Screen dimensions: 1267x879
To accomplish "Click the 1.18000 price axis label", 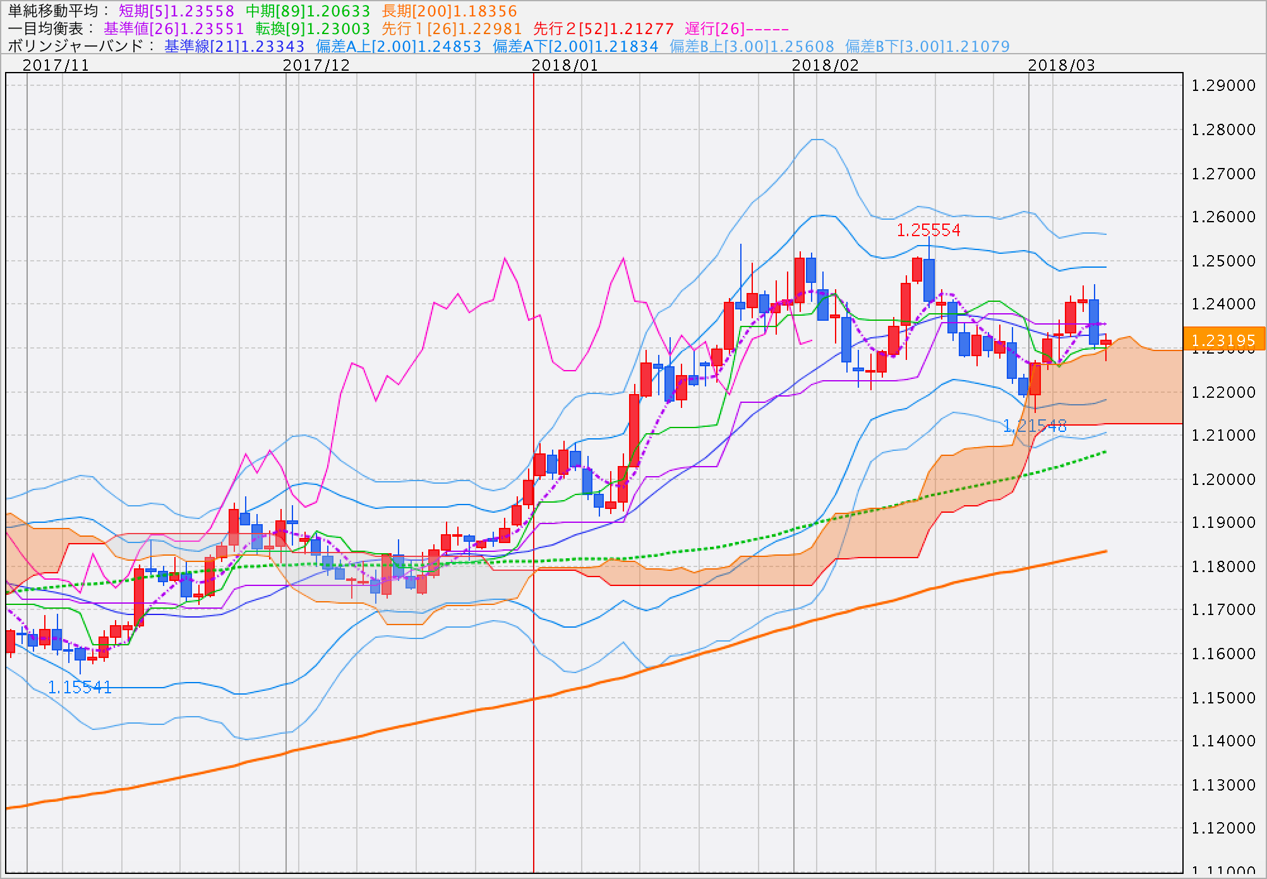I will [1223, 566].
